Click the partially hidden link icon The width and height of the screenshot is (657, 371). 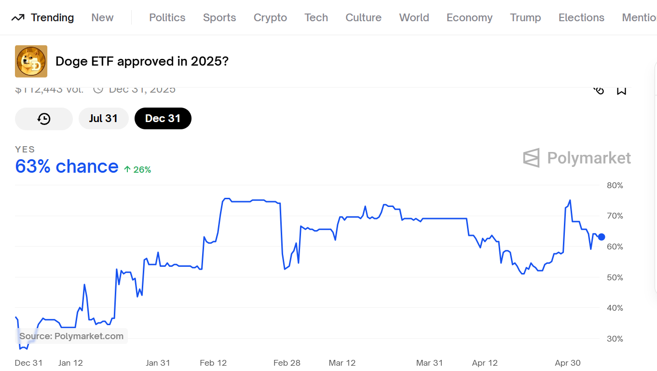coord(599,90)
